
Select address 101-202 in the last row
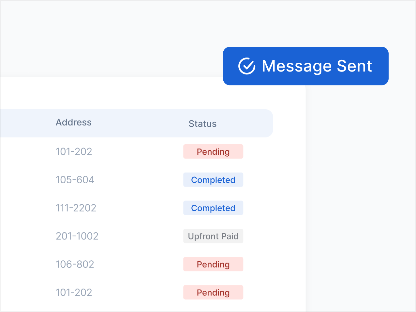pos(74,292)
